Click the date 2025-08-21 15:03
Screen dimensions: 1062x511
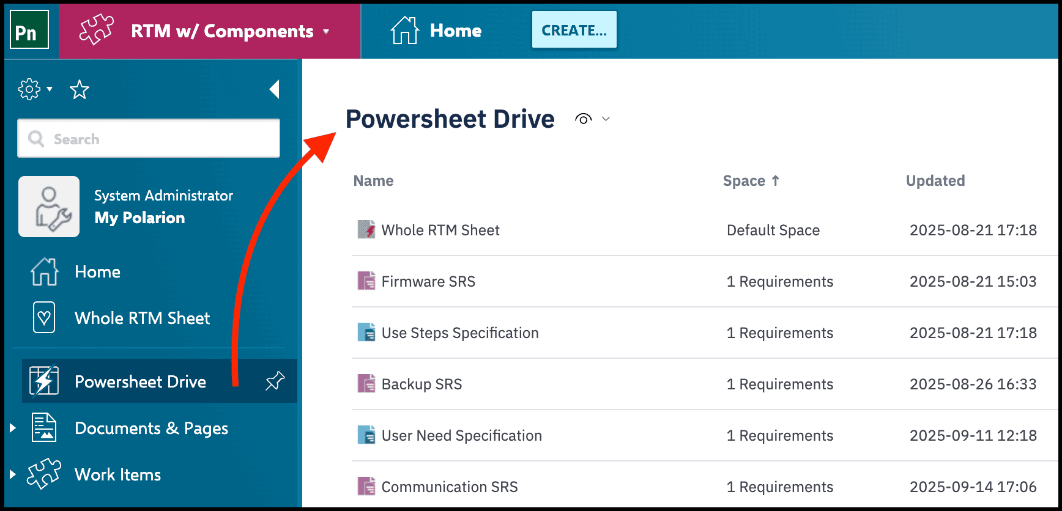pos(973,281)
